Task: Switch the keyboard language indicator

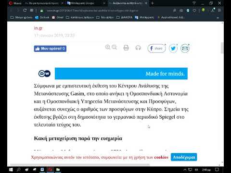Action: 196,170
